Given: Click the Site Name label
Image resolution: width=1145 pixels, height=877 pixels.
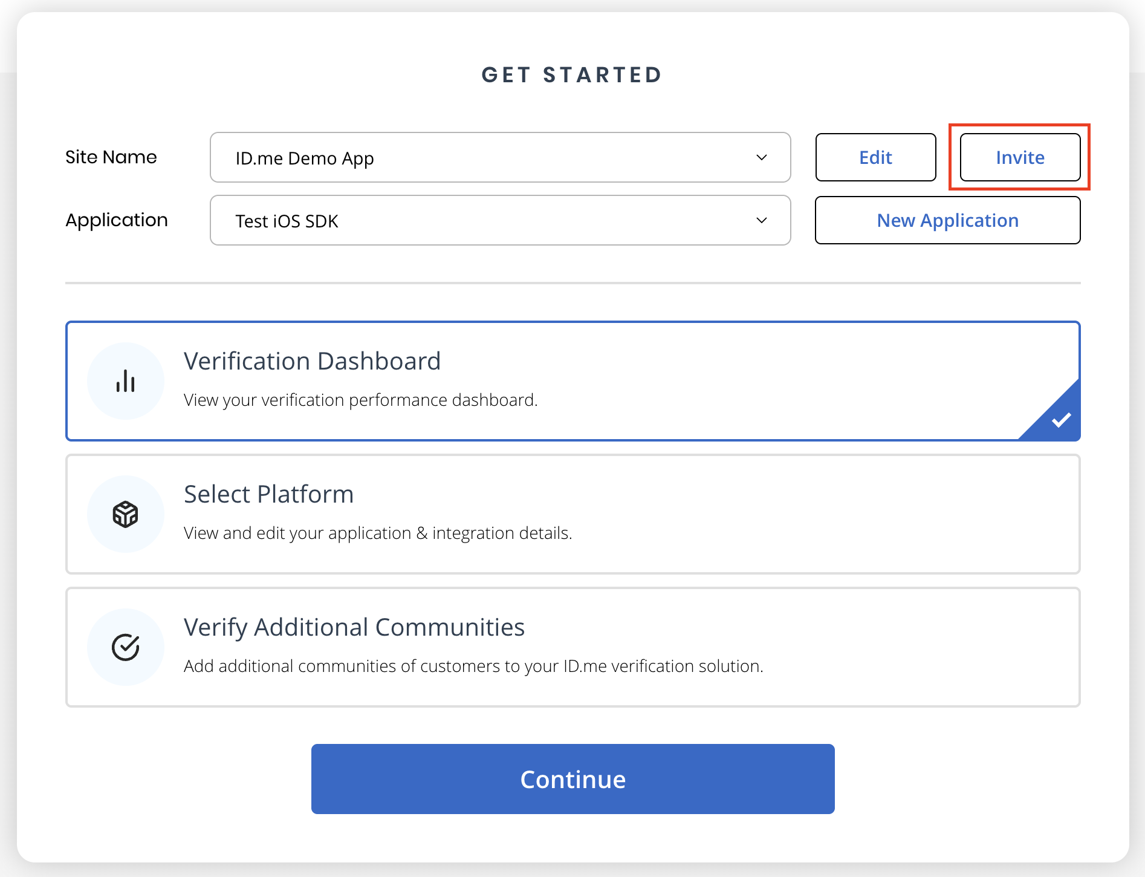Looking at the screenshot, I should (x=111, y=157).
